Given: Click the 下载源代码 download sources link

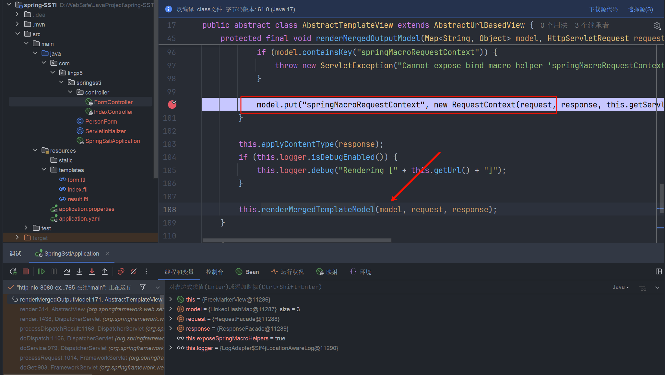Looking at the screenshot, I should coord(603,9).
